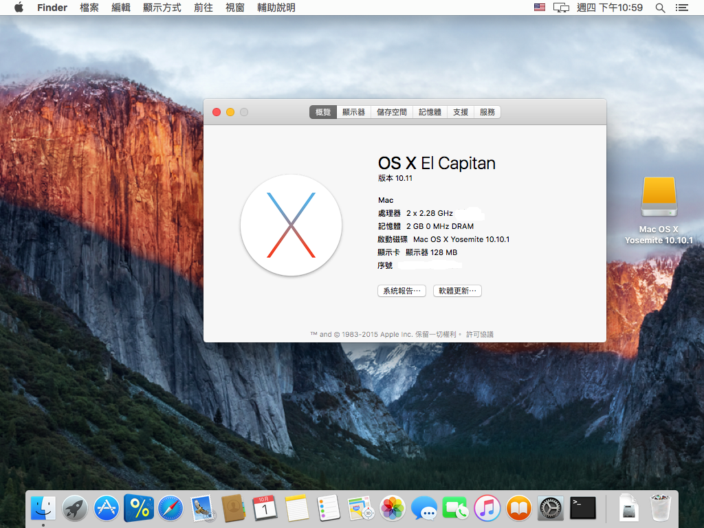This screenshot has height=528, width=704.
Task: Minimize the About This Mac window
Action: [230, 112]
